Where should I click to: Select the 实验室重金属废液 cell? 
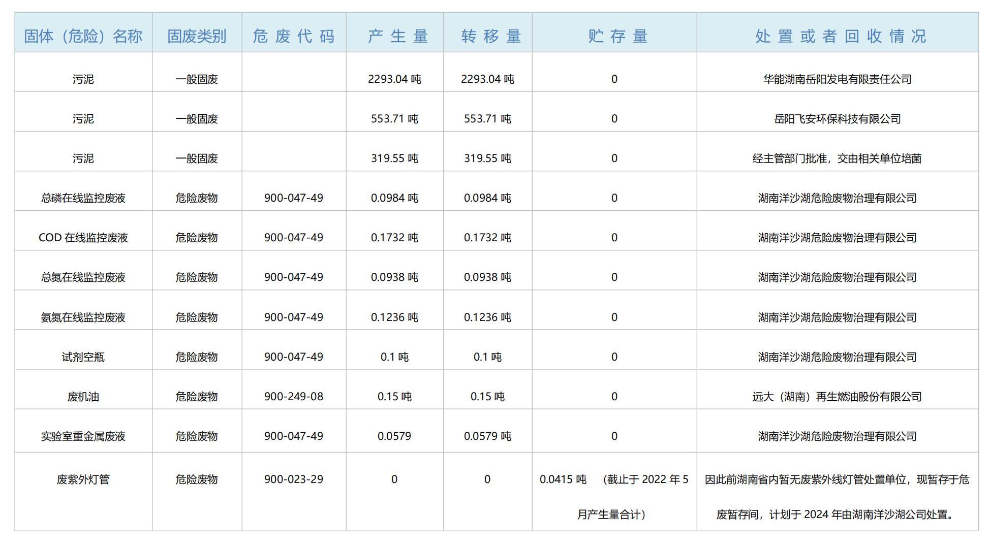point(83,436)
